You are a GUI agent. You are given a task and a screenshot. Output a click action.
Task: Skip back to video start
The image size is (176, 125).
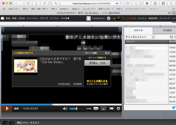coord(16,109)
